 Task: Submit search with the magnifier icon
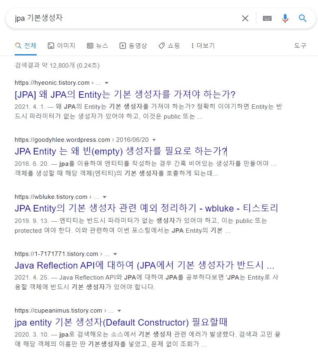(303, 18)
